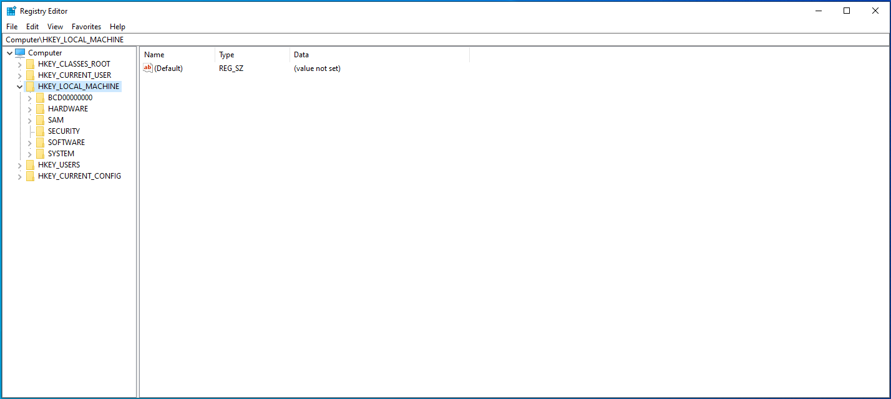Collapse the HKEY_LOCAL_MACHINE key

tap(19, 87)
